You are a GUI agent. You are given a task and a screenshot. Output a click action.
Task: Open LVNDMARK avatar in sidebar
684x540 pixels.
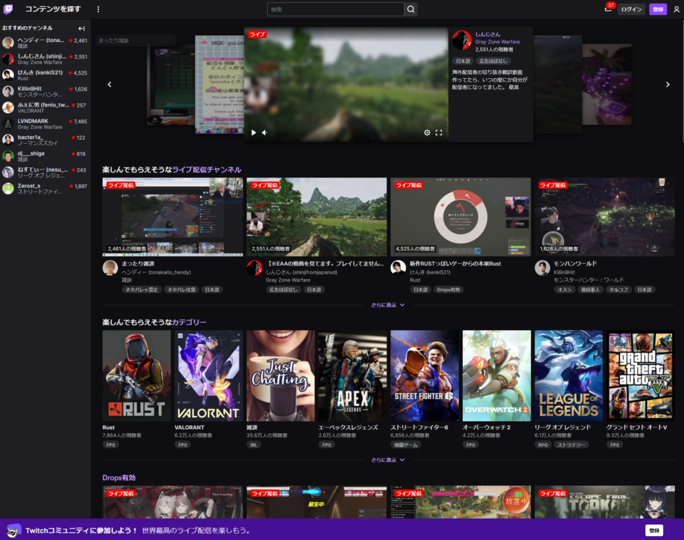click(8, 123)
